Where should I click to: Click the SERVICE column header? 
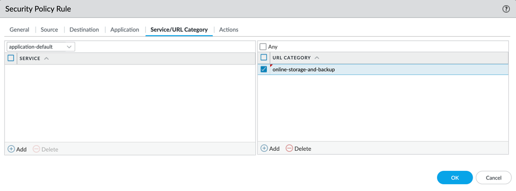(30, 58)
